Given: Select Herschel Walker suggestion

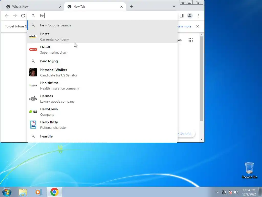Looking at the screenshot, I should coord(102,72).
